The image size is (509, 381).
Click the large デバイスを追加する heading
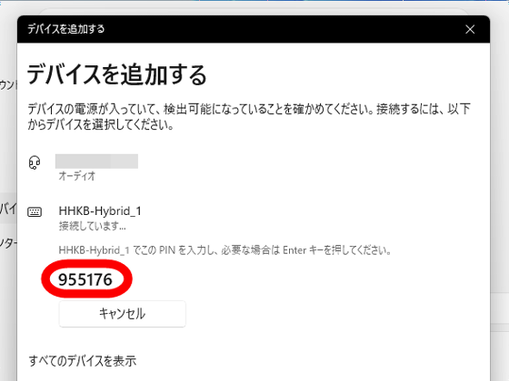(x=117, y=74)
